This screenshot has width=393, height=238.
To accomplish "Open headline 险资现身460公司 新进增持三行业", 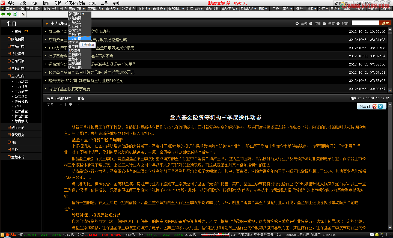I will coord(86,81).
